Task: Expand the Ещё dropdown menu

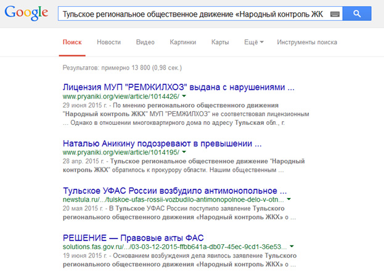Action: [x=253, y=42]
